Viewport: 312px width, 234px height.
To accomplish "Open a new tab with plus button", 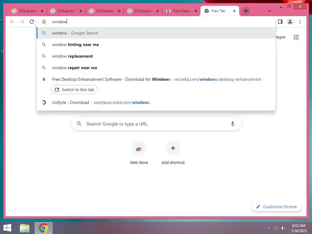I will 246,11.
